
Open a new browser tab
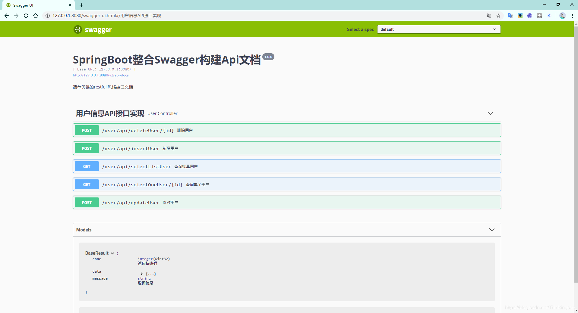coord(81,5)
